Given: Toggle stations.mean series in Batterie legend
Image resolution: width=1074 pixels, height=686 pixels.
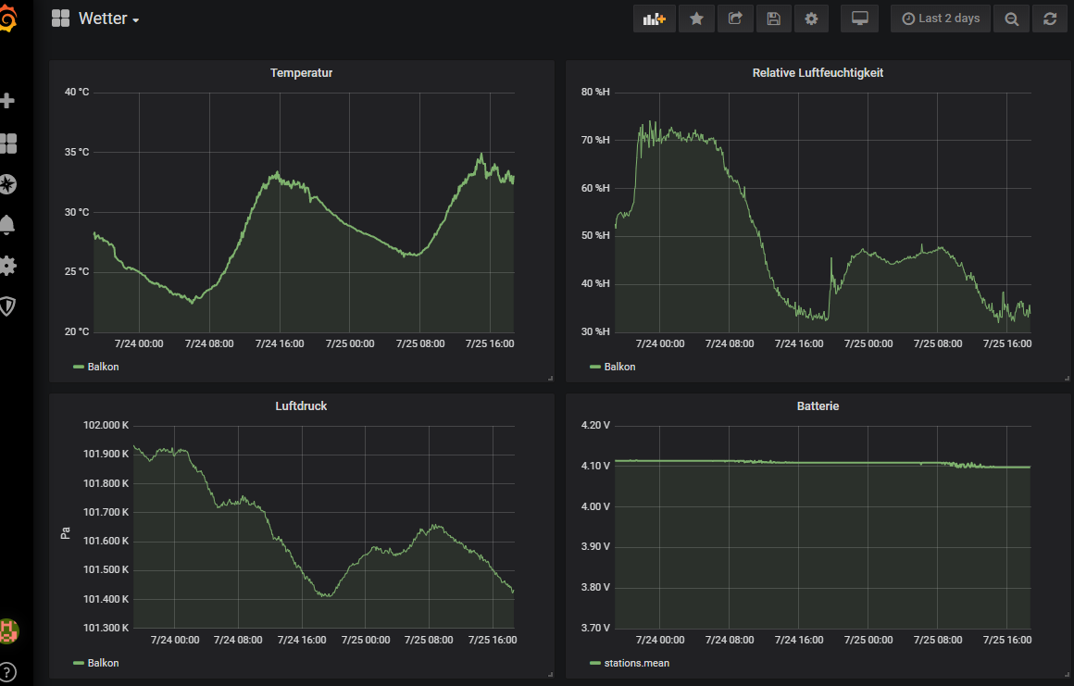Looking at the screenshot, I should tap(637, 664).
